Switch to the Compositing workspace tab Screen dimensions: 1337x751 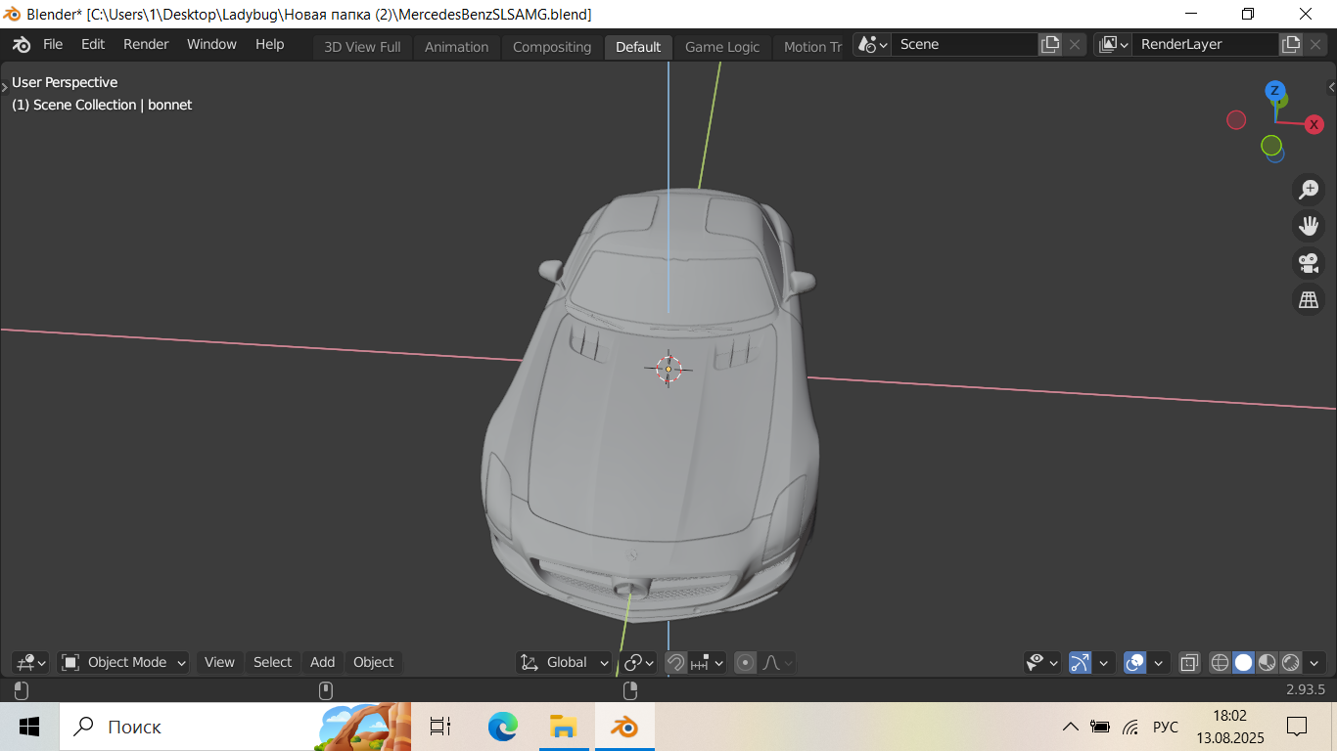click(552, 47)
